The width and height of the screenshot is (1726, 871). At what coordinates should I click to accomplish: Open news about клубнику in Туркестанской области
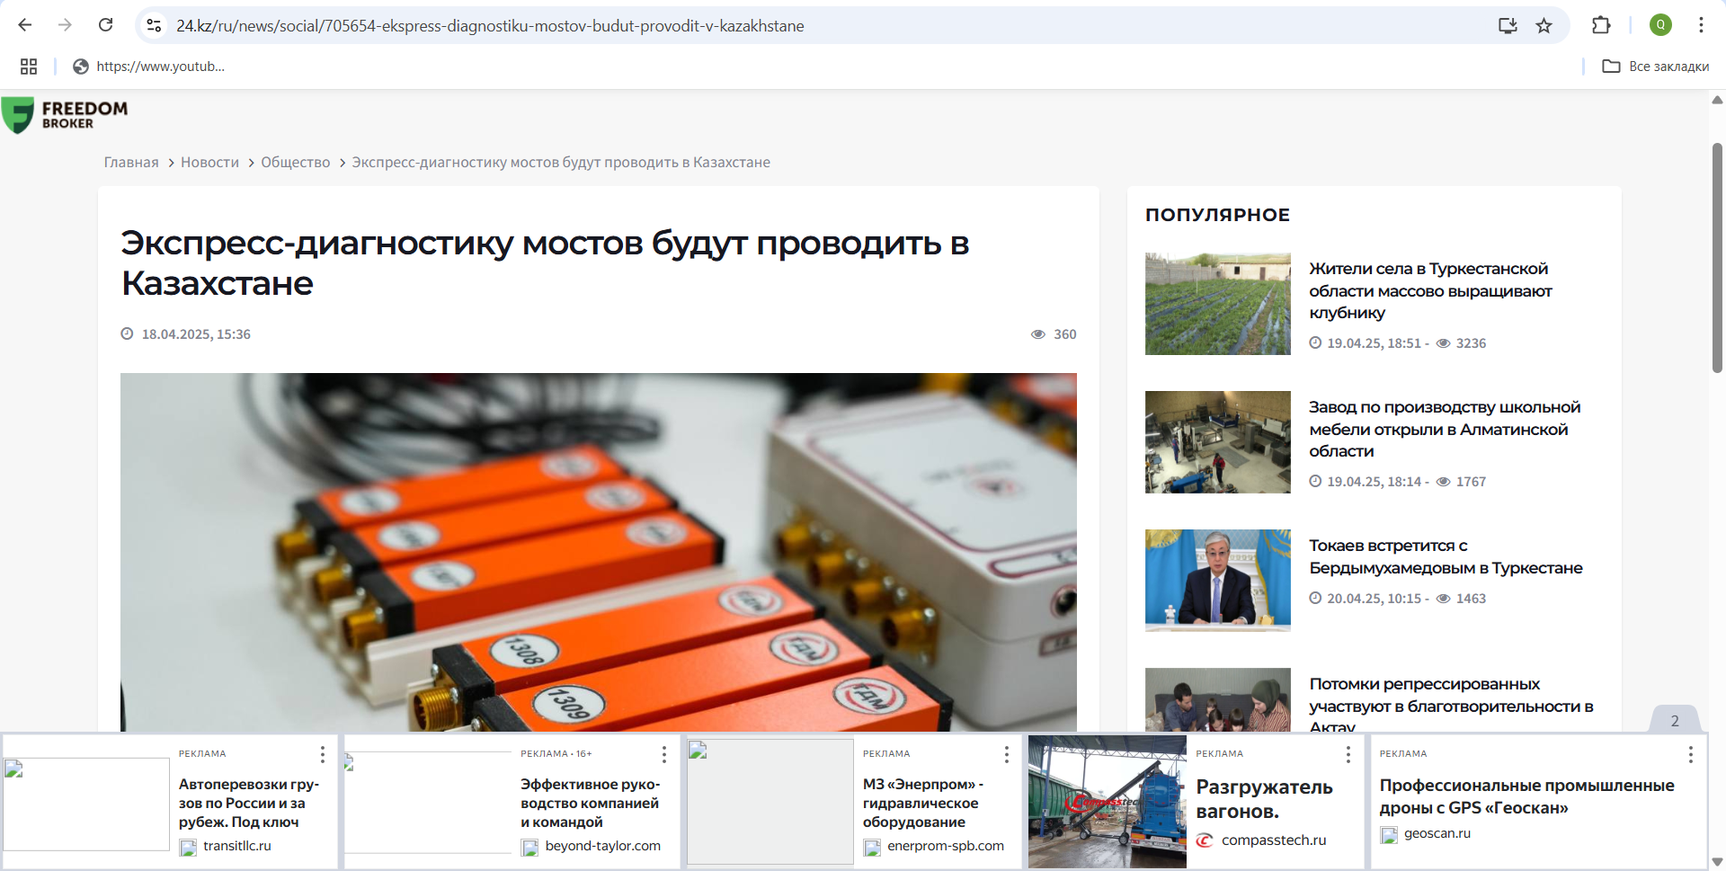coord(1430,290)
